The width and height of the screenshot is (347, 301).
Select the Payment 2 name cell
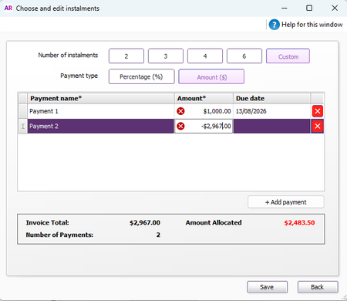click(101, 126)
